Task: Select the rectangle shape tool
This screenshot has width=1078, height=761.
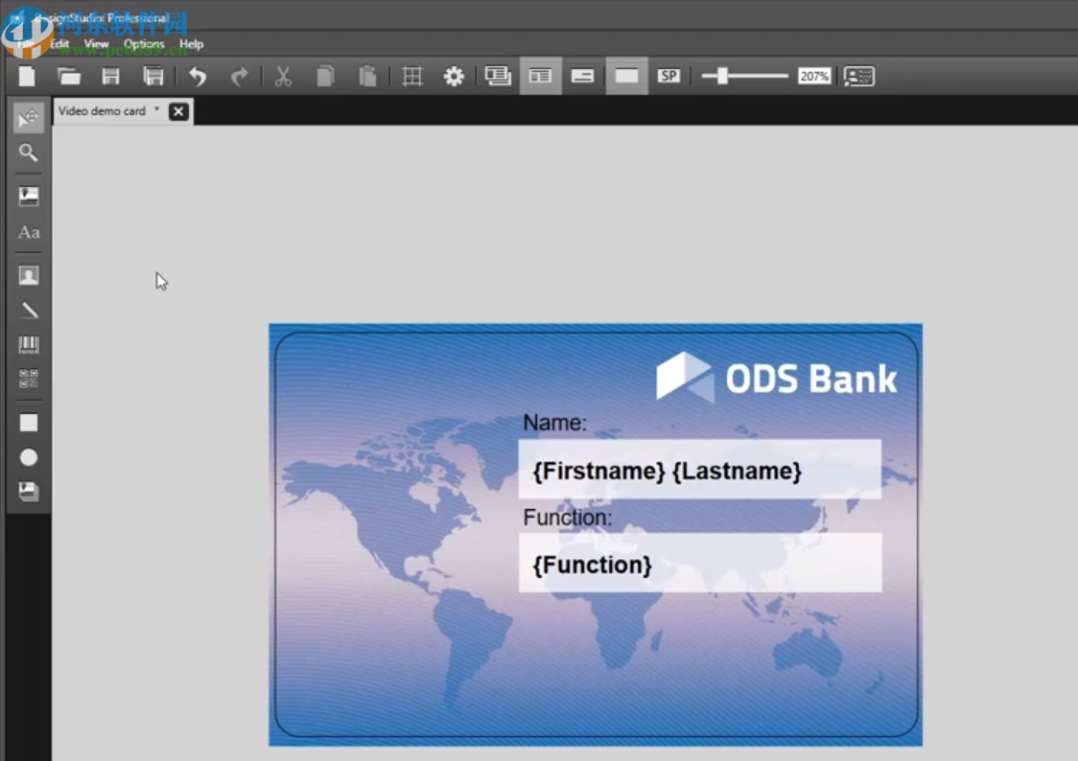Action: 28,423
